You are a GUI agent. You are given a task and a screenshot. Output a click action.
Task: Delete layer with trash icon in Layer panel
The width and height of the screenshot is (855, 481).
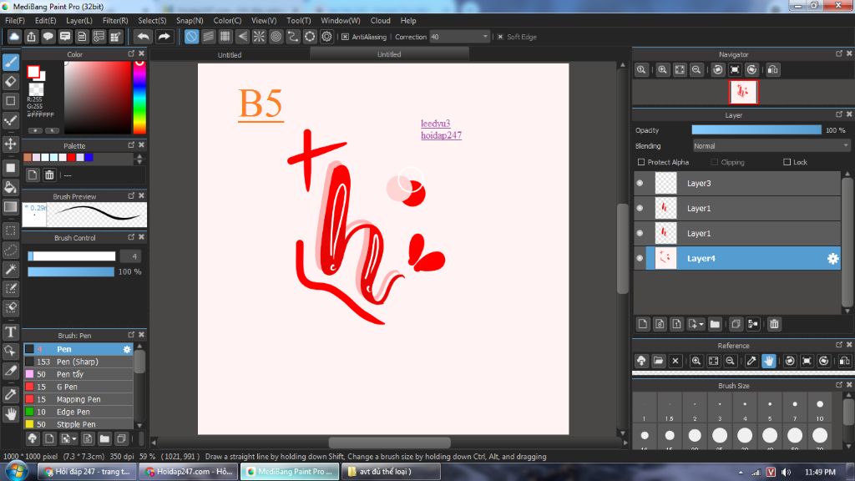point(774,324)
